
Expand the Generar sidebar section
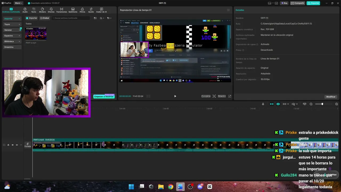point(12,30)
